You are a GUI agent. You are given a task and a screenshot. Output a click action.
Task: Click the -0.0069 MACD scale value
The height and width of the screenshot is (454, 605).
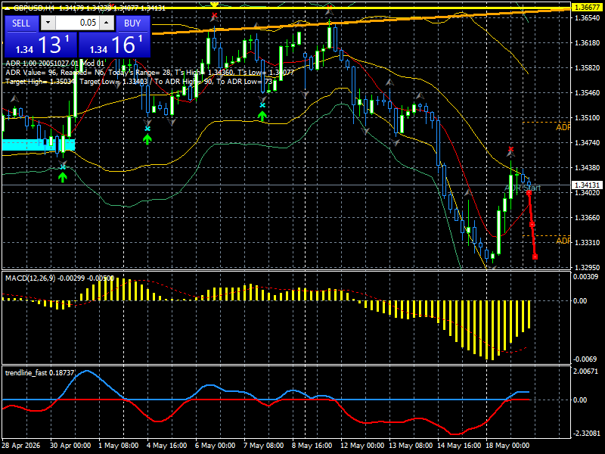pos(585,359)
